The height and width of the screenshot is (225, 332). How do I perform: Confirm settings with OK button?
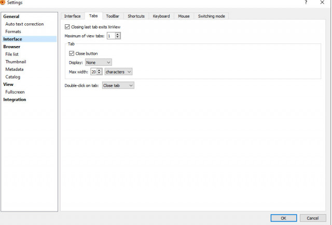click(x=284, y=218)
